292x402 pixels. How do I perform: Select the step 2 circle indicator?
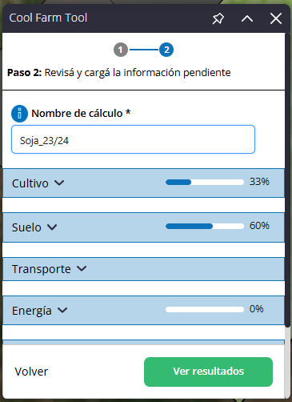(166, 50)
